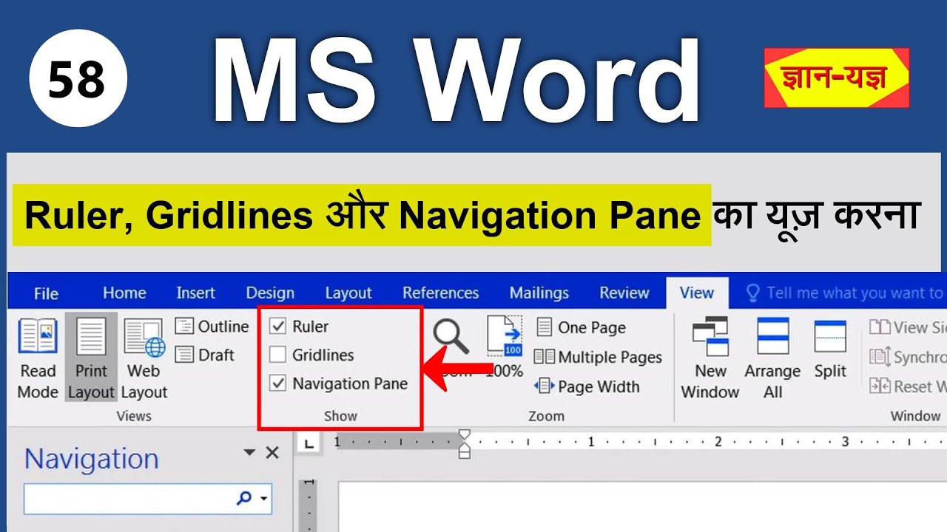Open the File tab
The height and width of the screenshot is (532, 947).
point(46,293)
